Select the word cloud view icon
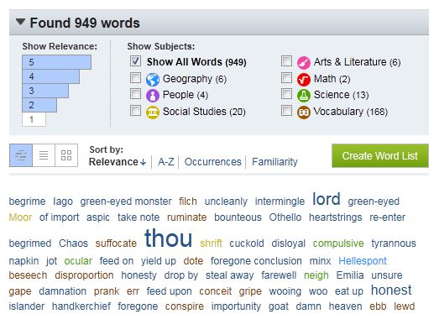Image resolution: width=434 pixels, height=314 pixels. point(21,155)
